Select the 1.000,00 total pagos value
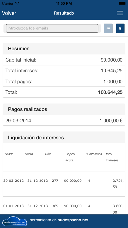Image resolution: width=128 pixels, height=228 pixels. click(x=113, y=82)
